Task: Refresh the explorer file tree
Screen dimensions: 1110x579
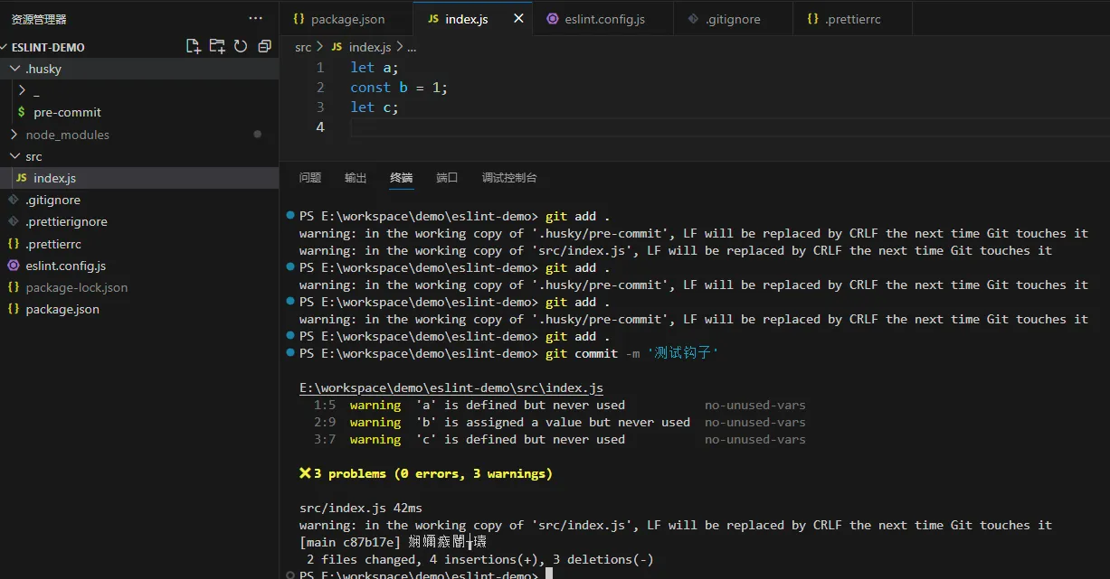Action: coord(241,47)
